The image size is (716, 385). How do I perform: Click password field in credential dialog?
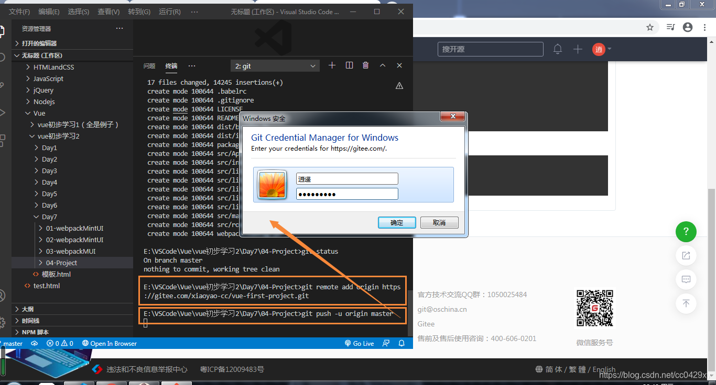point(347,194)
